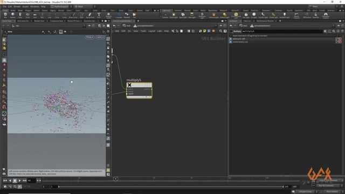The image size is (345, 194).
Task: Open the Persp camera dropdown in viewport
Action: [x=89, y=37]
